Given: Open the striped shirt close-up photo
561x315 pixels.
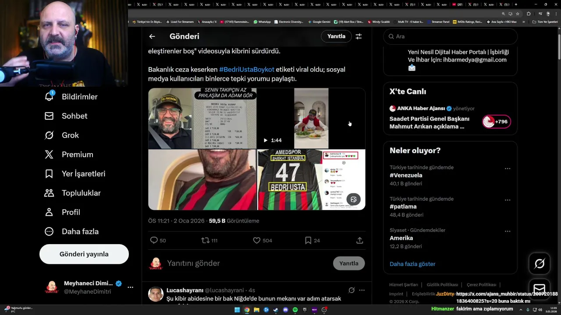Looking at the screenshot, I should [x=202, y=180].
